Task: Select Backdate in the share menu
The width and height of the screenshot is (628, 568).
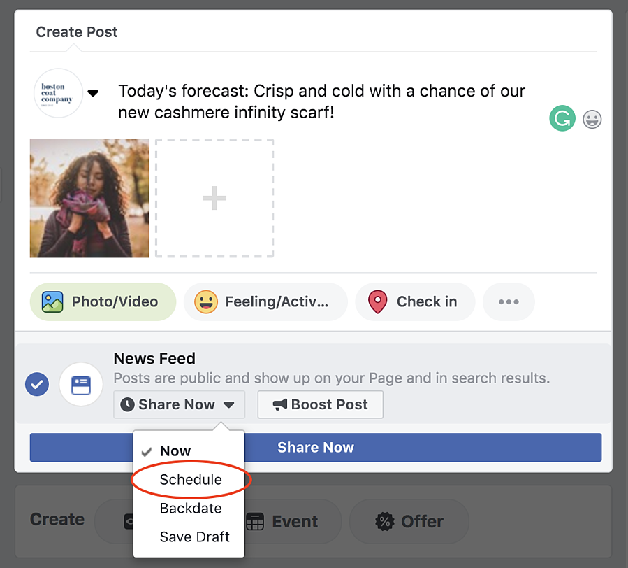Action: (190, 509)
